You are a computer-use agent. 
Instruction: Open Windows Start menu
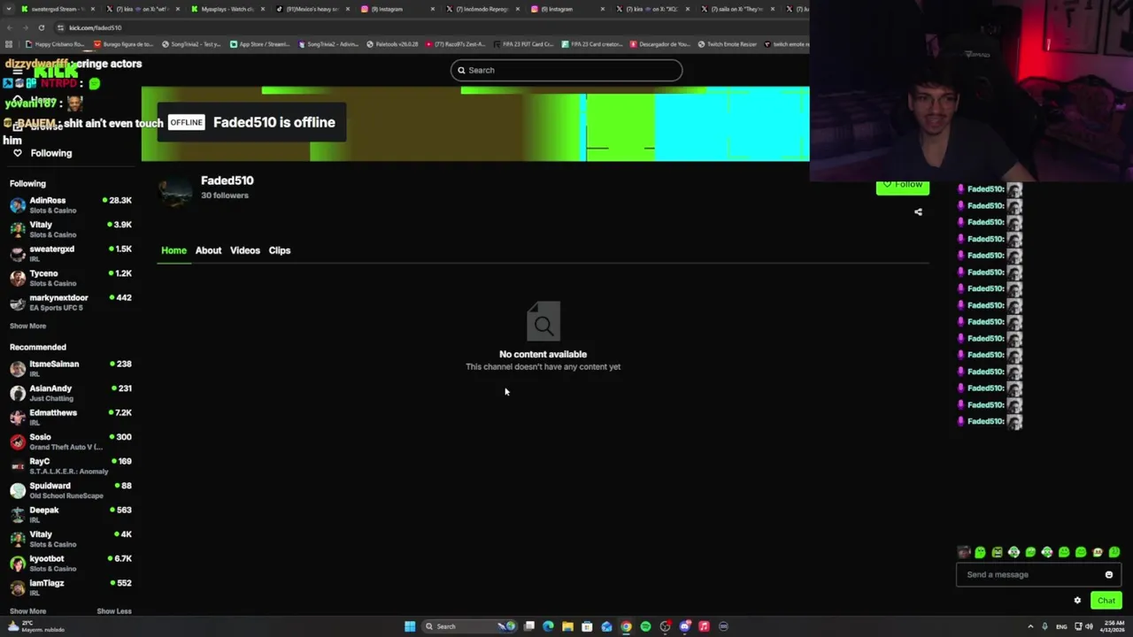(410, 626)
